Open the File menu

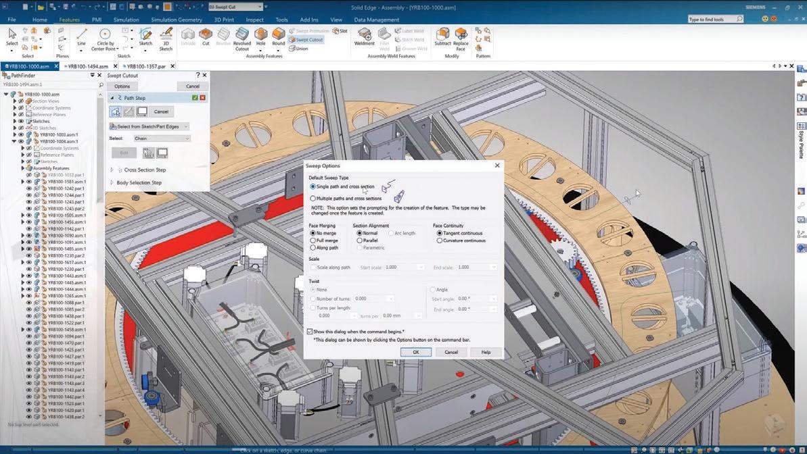coord(11,20)
